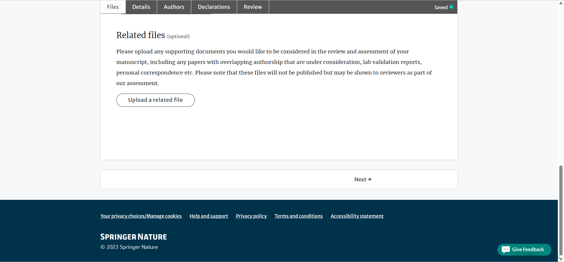Open the Terms and conditions link

pyautogui.click(x=298, y=216)
